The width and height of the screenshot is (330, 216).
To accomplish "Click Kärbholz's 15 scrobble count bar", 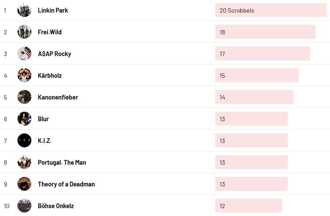I will click(x=257, y=76).
